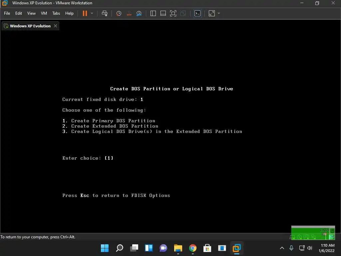Viewport: 341px width, 256px height.
Task: Minimize the VMware Workstation window
Action: point(302,3)
